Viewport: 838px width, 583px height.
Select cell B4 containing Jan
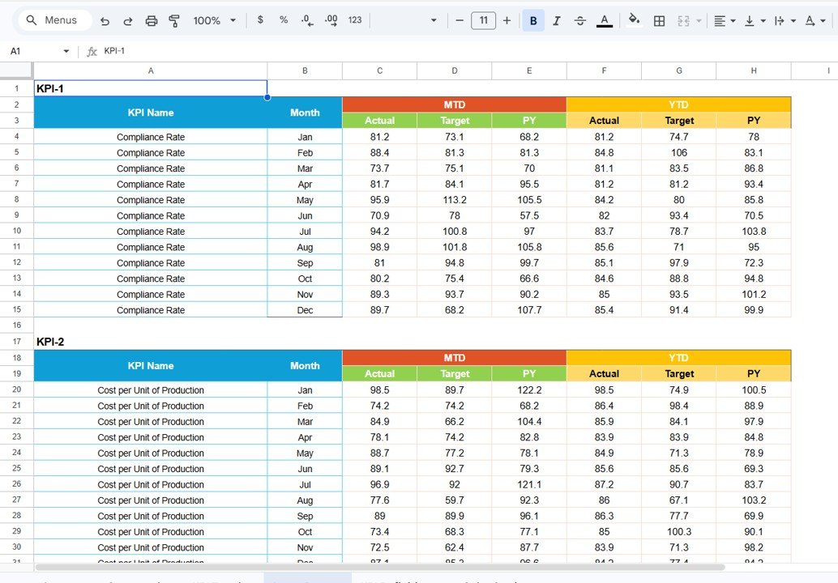point(305,137)
